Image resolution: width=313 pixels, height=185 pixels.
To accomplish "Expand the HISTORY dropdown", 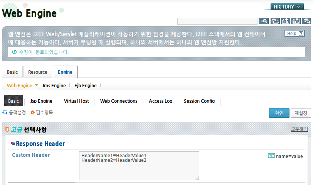I will click(287, 7).
